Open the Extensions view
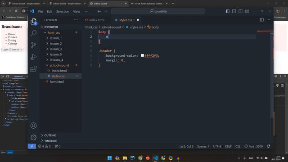Viewport: 288px width, 162px height. click(33, 69)
